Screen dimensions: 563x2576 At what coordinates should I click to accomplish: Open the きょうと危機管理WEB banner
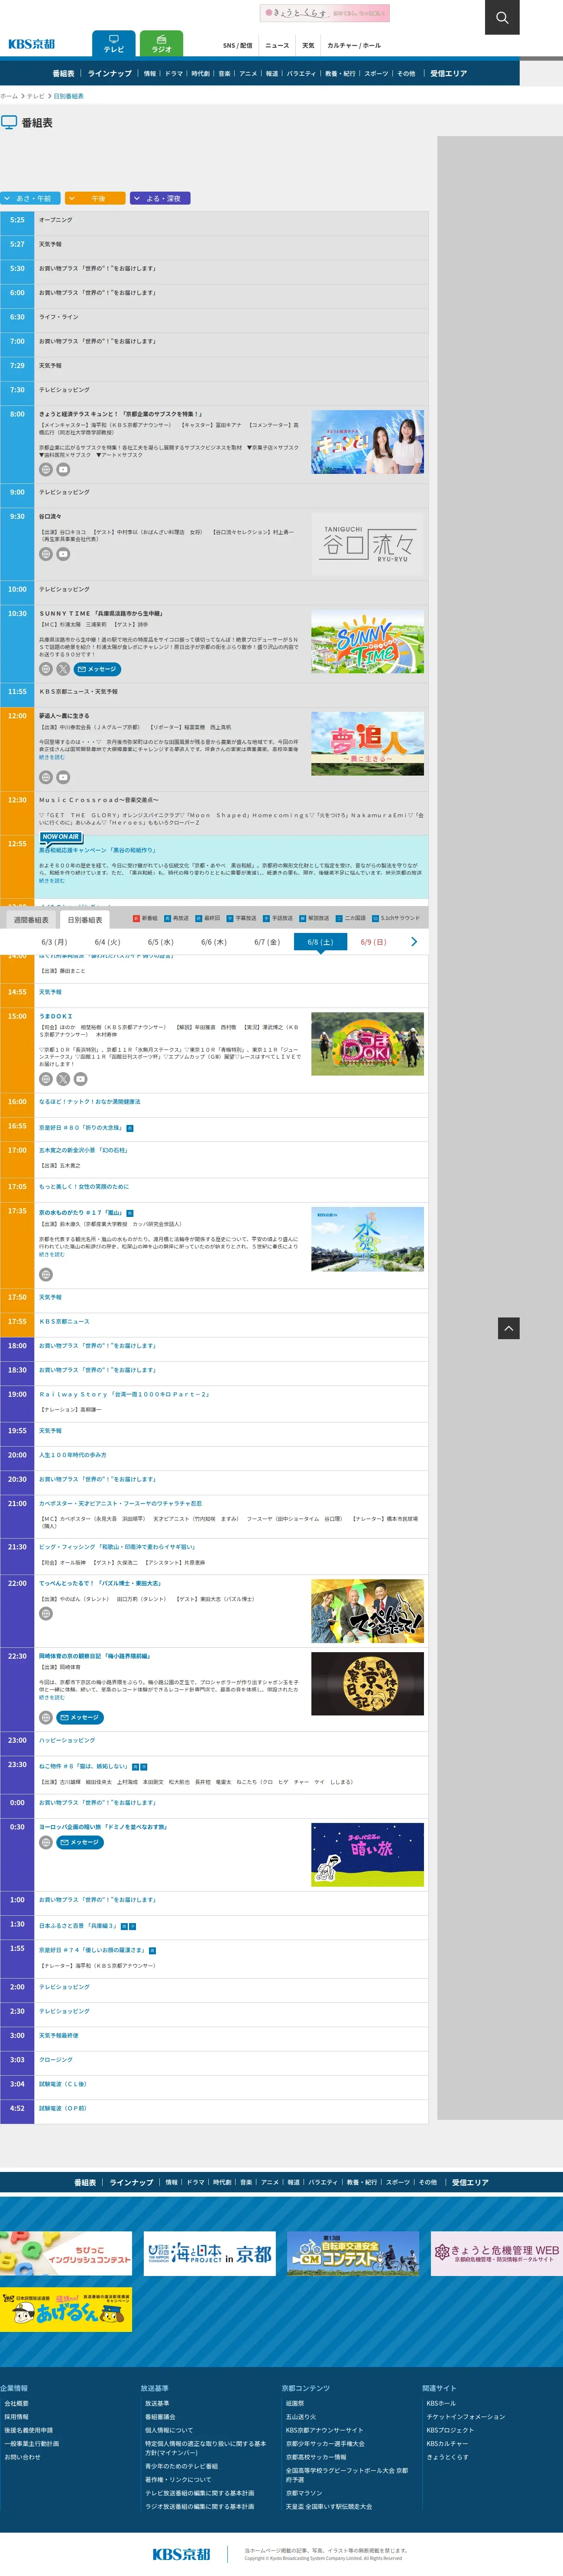tap(496, 2253)
